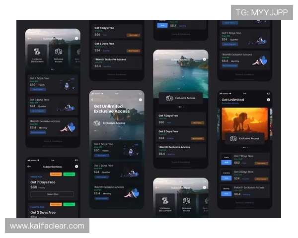Click the Get Unlimited Exclusive Access heading
This screenshot has height=238, width=298.
click(112, 109)
